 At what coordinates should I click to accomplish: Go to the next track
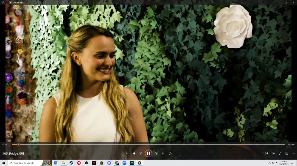(x=163, y=154)
